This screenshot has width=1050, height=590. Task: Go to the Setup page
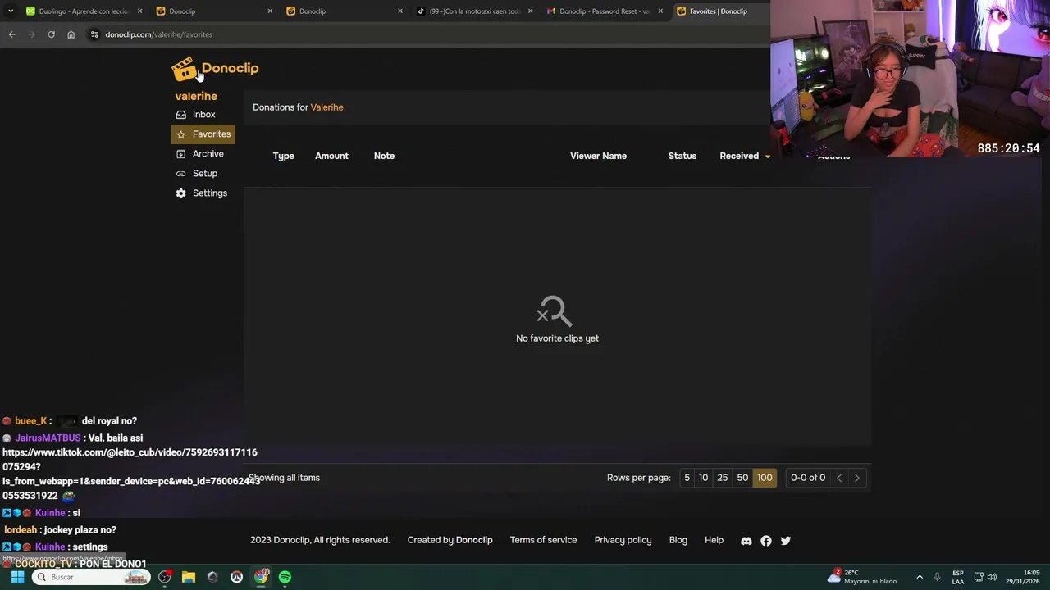[203, 174]
